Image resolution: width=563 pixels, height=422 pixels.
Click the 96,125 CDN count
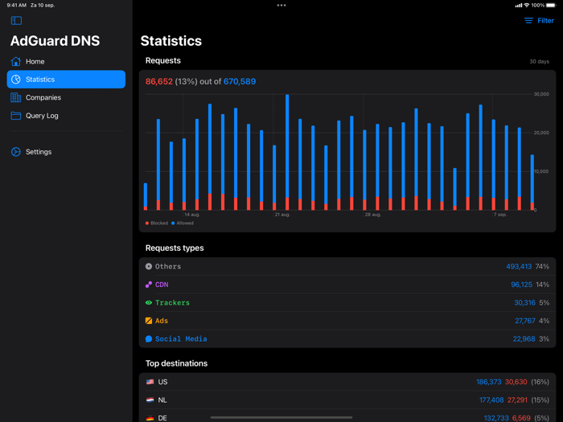pos(521,285)
